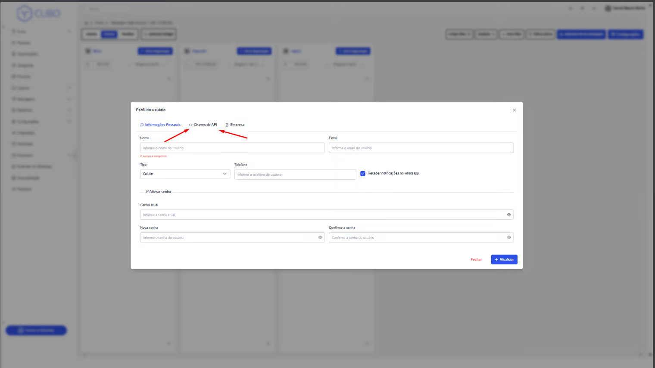The width and height of the screenshot is (655, 368).
Task: Close the Perfil do usuário dialog with X
Action: click(514, 110)
